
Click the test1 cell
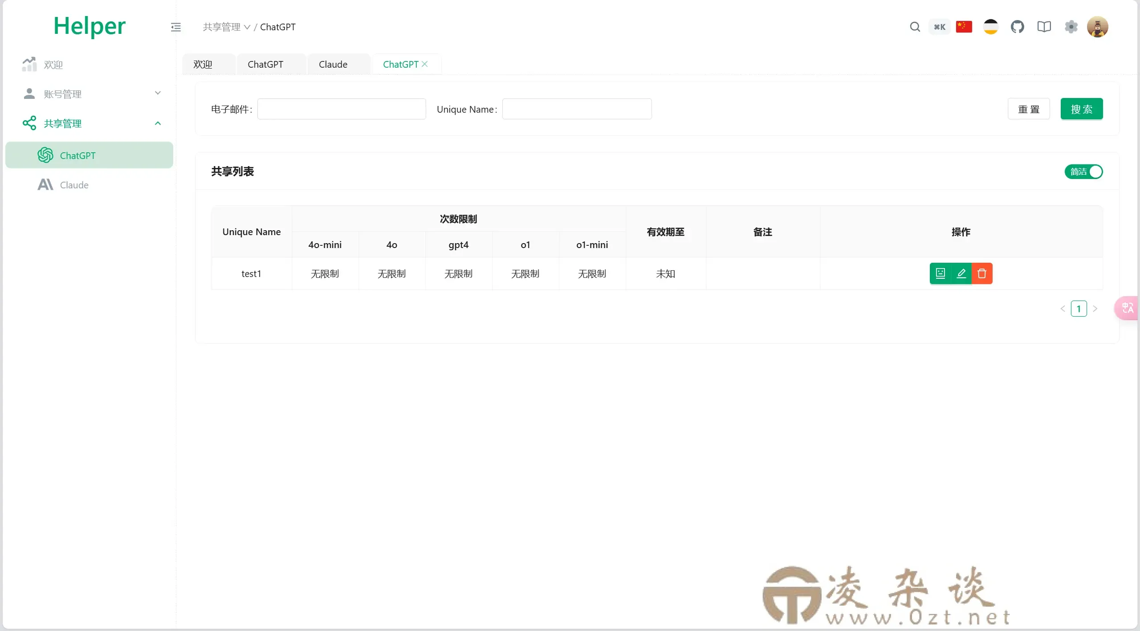(252, 273)
